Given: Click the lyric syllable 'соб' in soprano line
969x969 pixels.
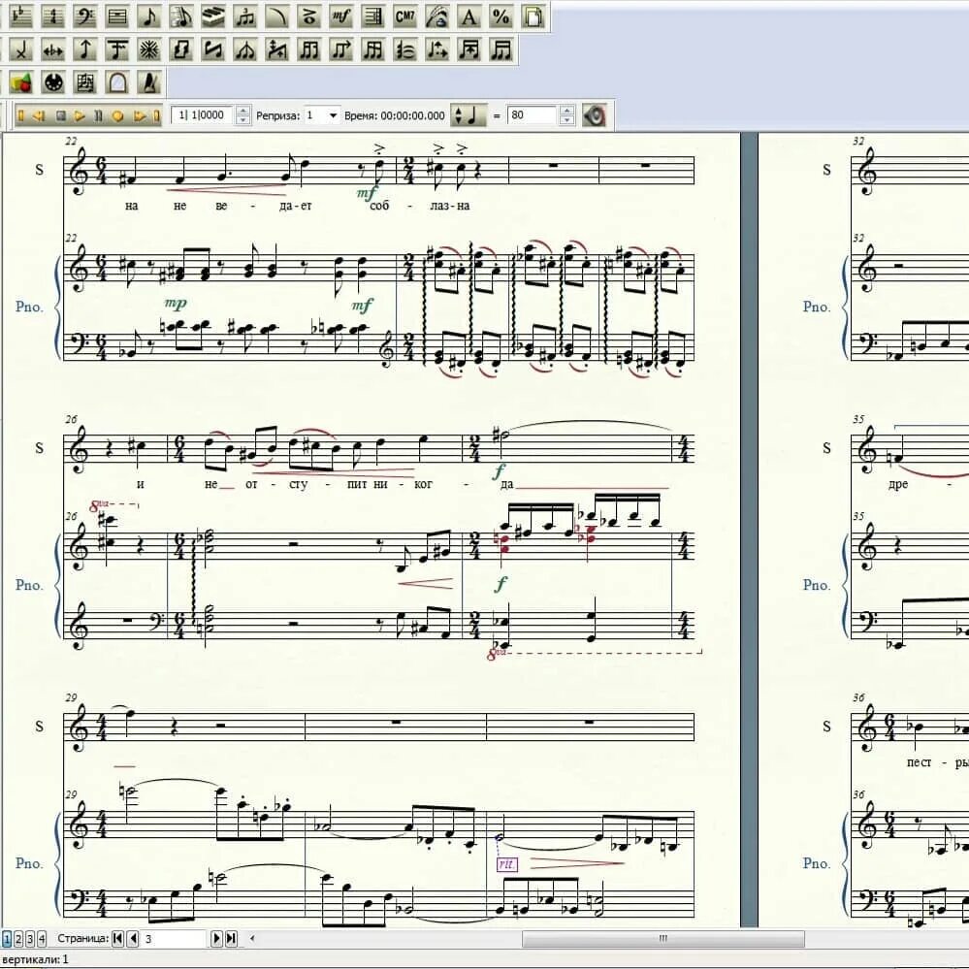Looking at the screenshot, I should [x=379, y=206].
